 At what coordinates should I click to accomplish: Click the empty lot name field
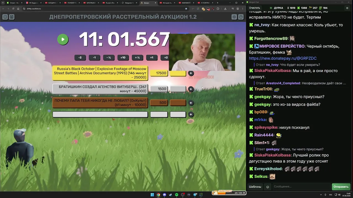click(x=100, y=114)
